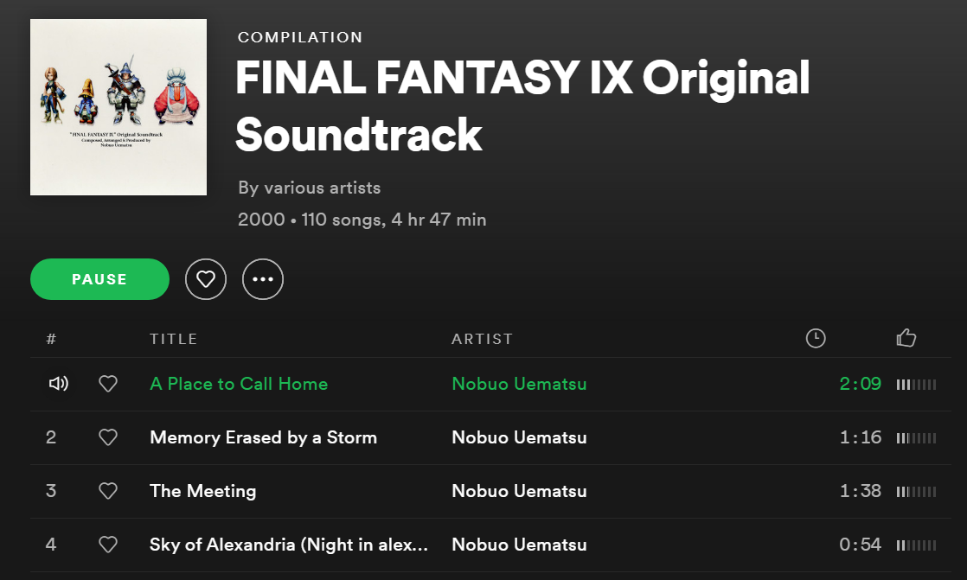Click the speaker icon on playing track
The width and height of the screenshot is (967, 580).
click(58, 384)
